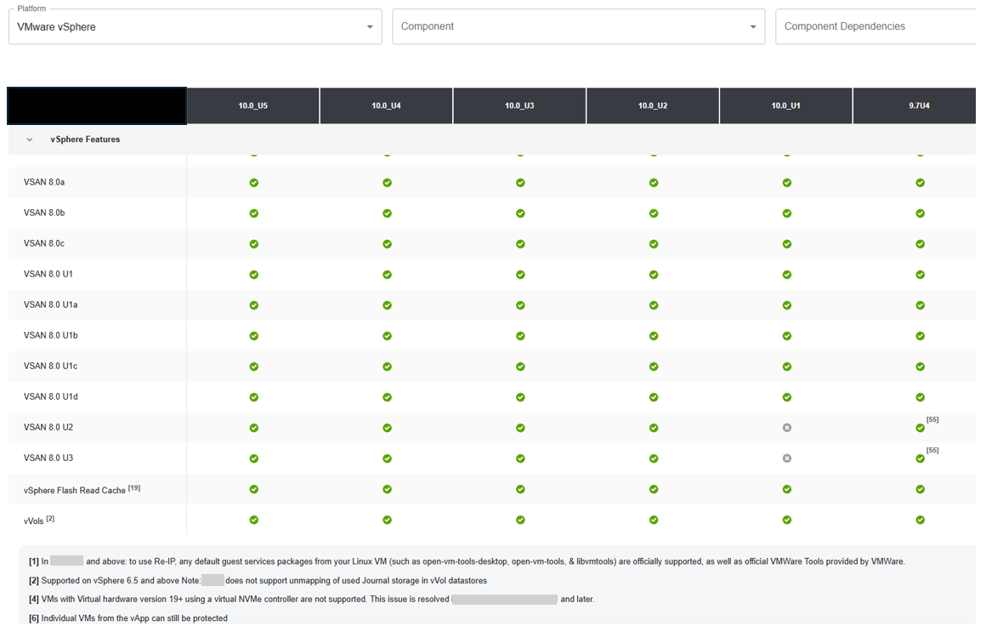Click the VSAN 8.0 U1a checkmark under 10.0_U4
The image size is (986, 626).
(388, 305)
